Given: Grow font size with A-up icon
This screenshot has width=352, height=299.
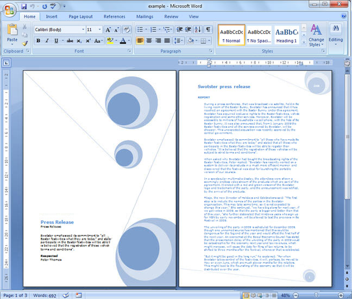Looking at the screenshot, I should 108,30.
